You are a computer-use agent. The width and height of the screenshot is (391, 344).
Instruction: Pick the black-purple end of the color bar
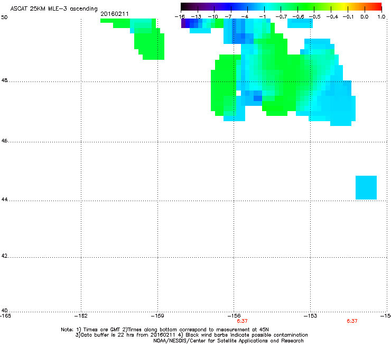click(185, 6)
